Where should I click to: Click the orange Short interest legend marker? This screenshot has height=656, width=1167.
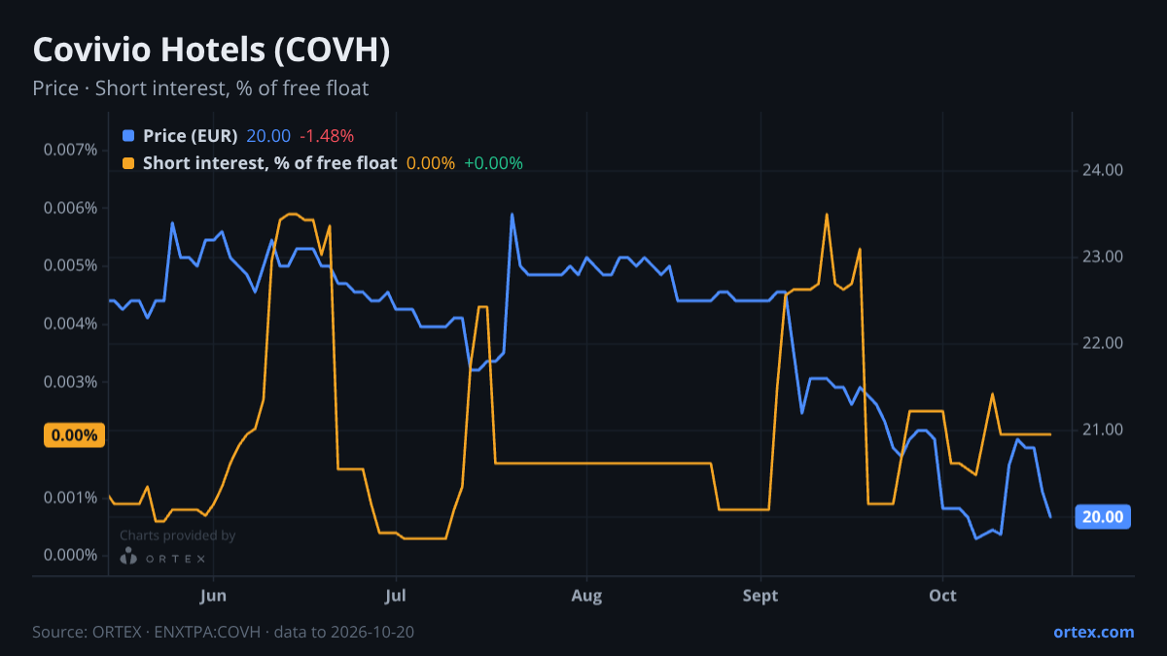(129, 163)
